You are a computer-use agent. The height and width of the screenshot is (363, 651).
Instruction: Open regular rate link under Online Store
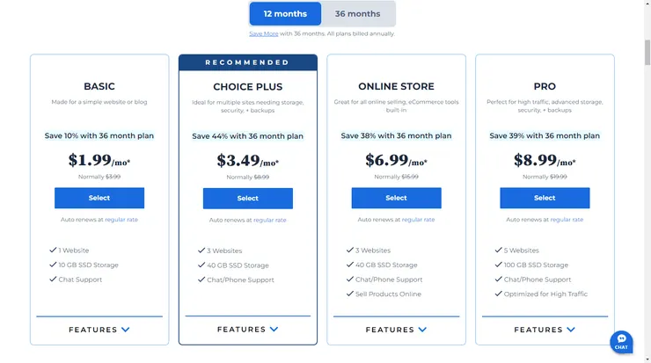418,219
